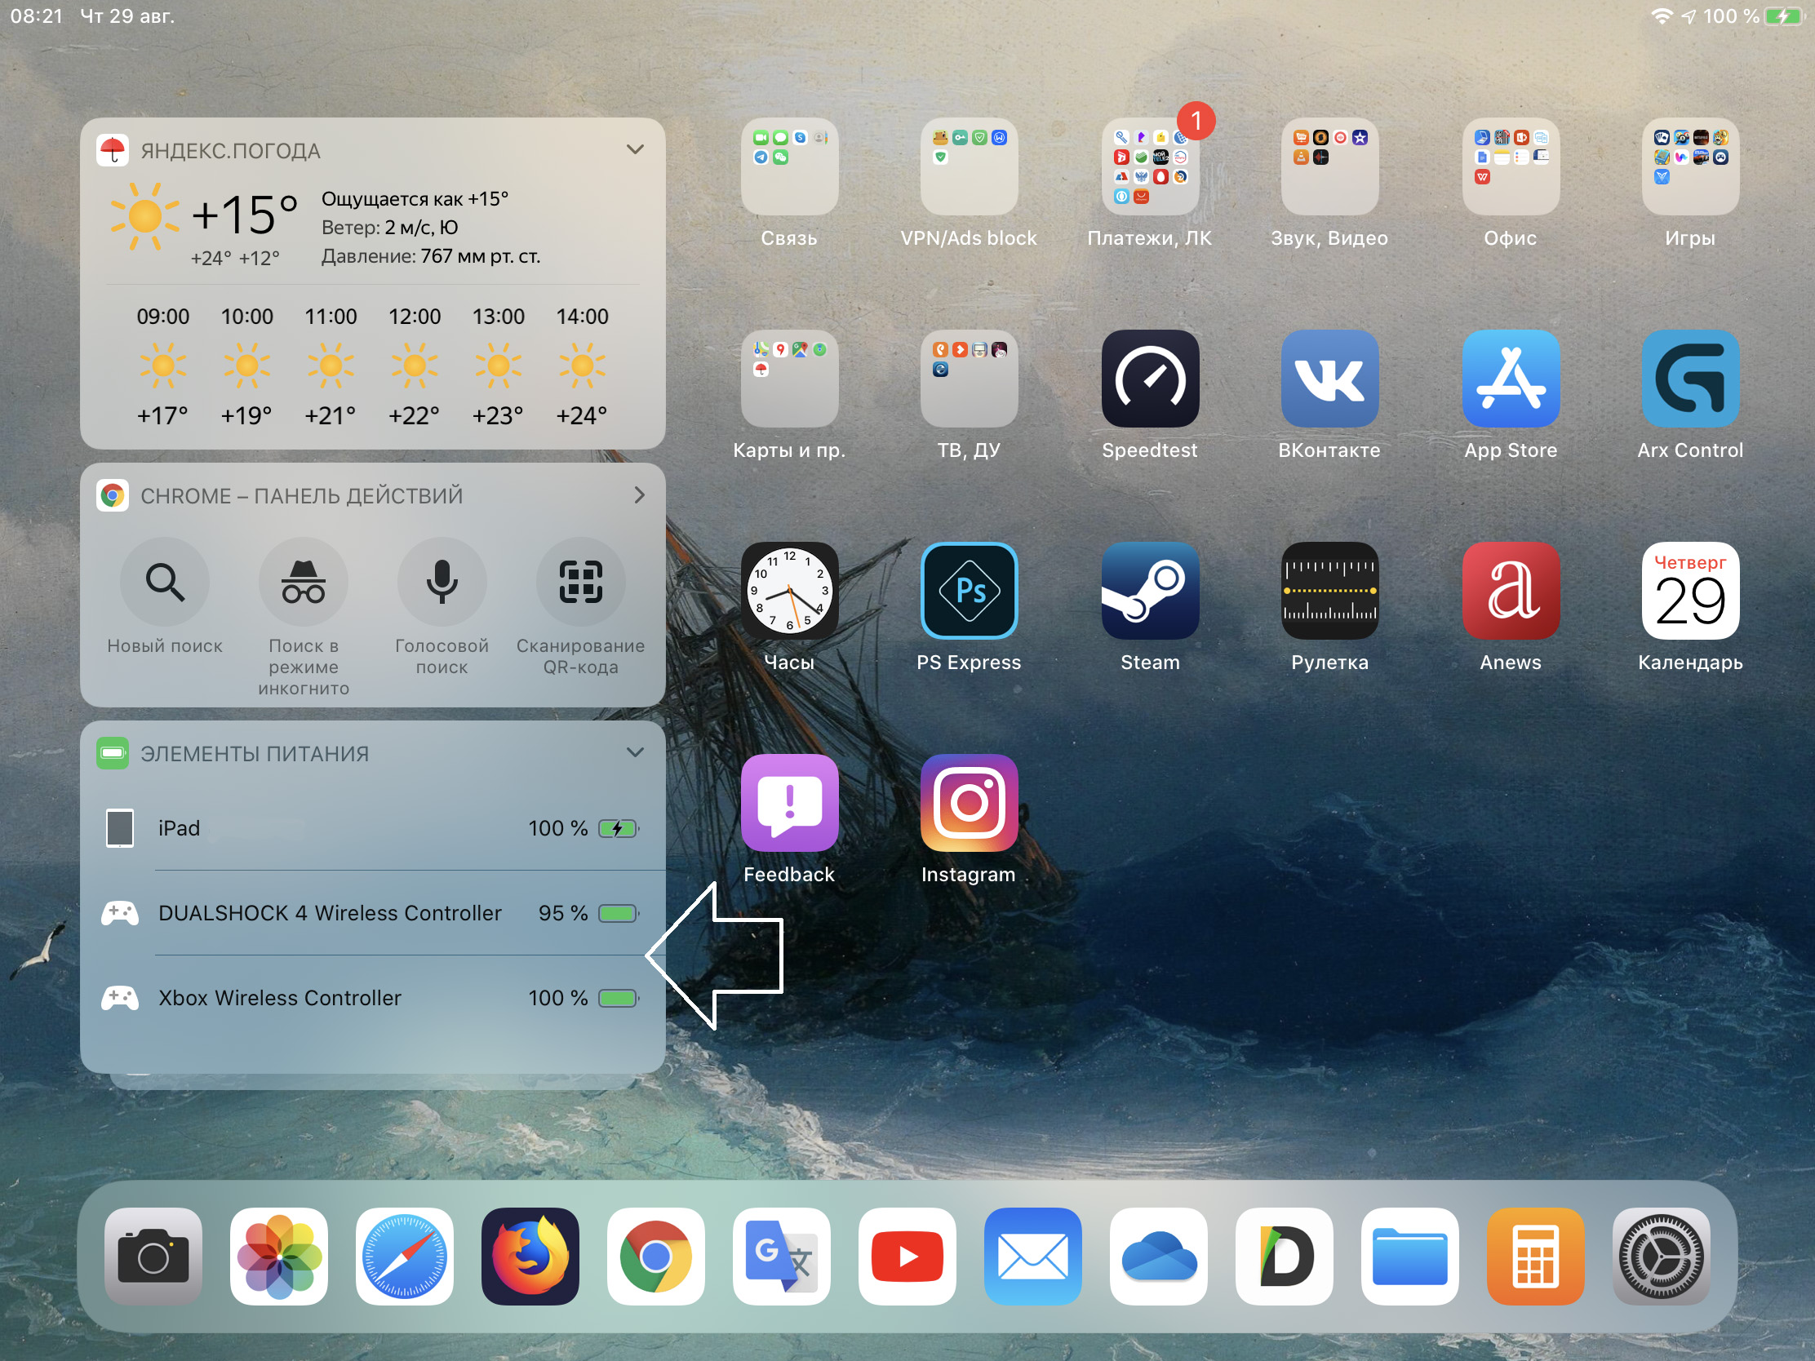This screenshot has height=1361, width=1815.
Task: Launch ВКонтакте app
Action: [x=1329, y=379]
